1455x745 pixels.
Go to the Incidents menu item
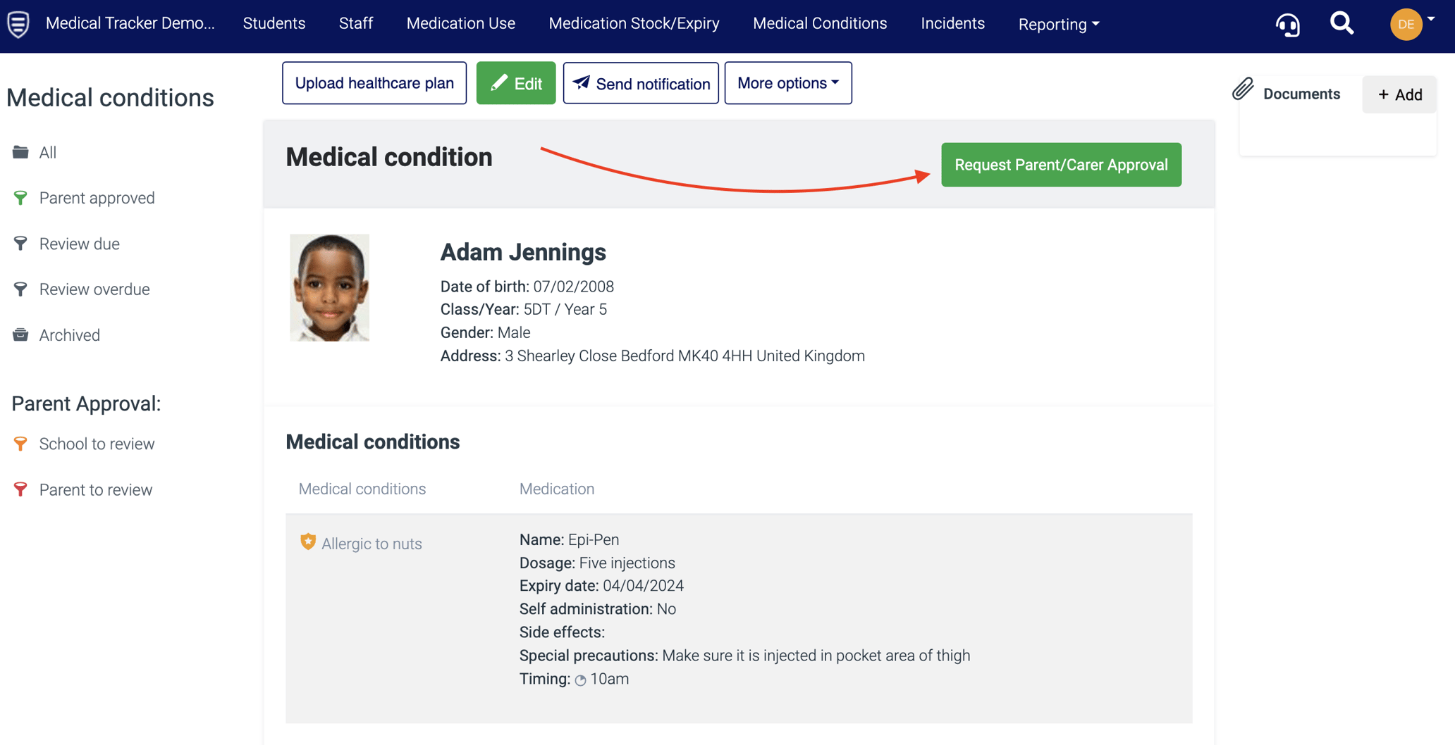[952, 23]
